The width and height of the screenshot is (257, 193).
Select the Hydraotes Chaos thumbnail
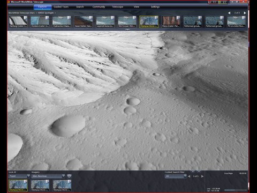tap(62, 21)
